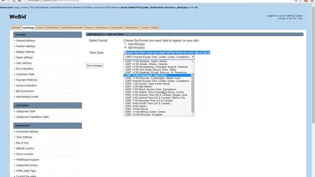The image size is (315, 177).
Task: Choose GMT +5:00 Ekaterinburg, Islamabad option
Action: (x=157, y=67)
